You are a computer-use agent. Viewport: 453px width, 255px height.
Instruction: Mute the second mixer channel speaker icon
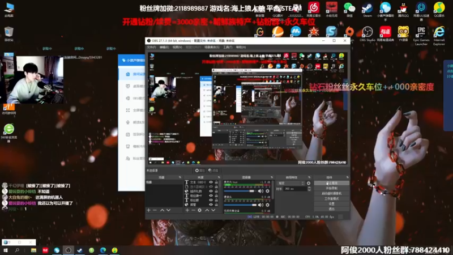[260, 205]
